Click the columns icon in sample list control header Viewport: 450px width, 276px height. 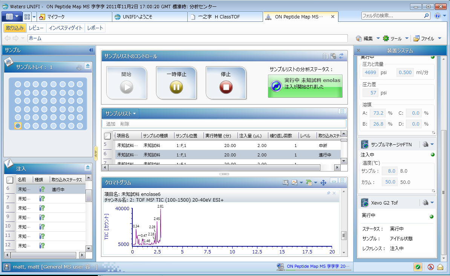[x=325, y=56]
